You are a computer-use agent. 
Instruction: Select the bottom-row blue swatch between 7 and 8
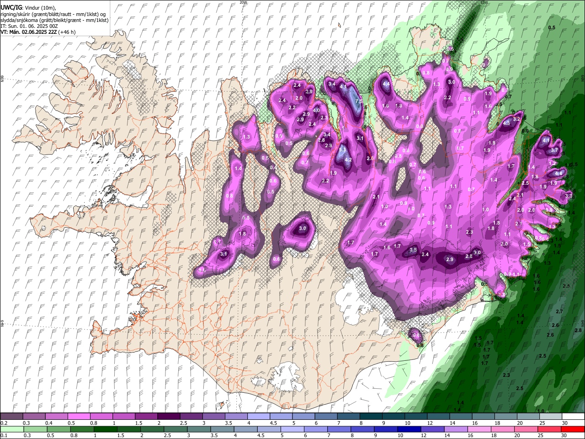pyautogui.click(x=339, y=429)
